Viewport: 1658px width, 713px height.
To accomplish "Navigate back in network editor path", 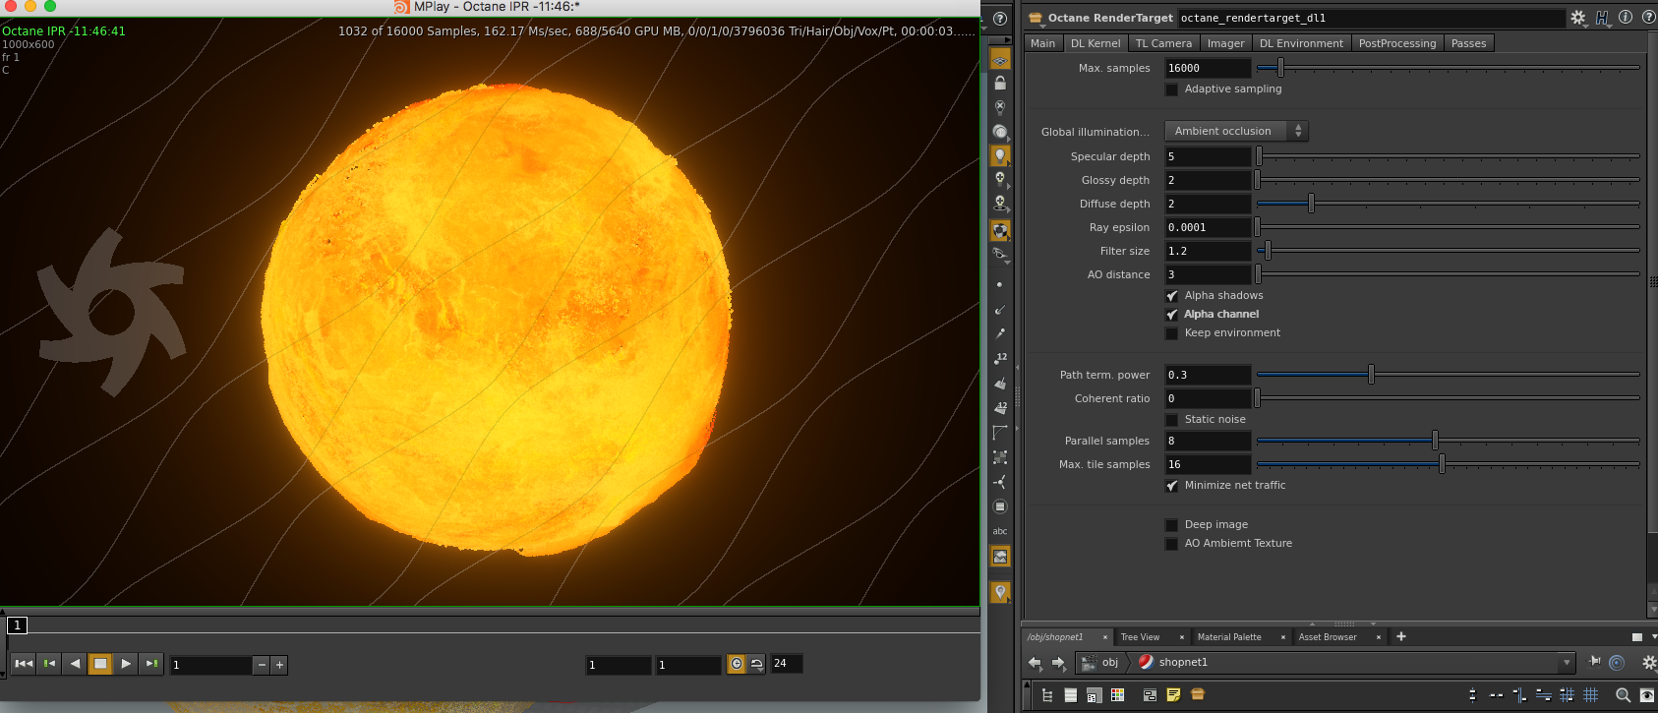I will (x=1035, y=663).
